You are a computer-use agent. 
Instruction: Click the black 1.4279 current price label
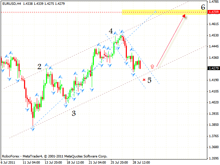click(214, 68)
